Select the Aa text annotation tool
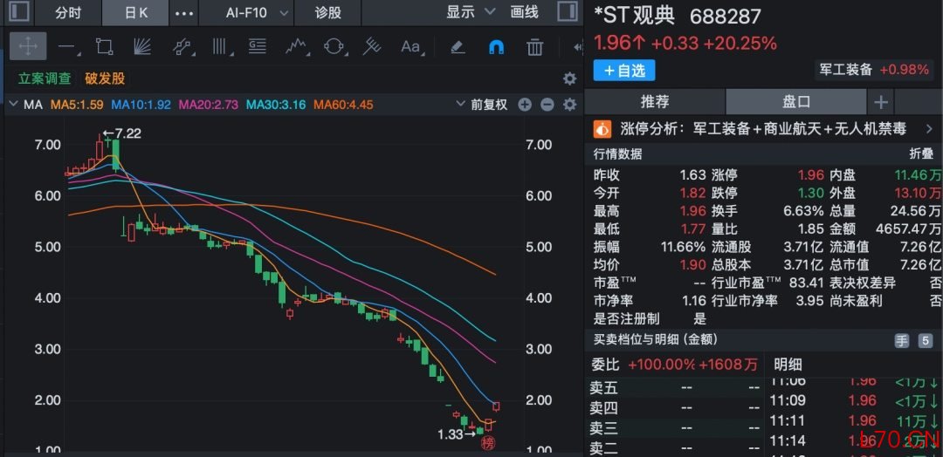Screen dimensions: 943x457 tap(410, 46)
